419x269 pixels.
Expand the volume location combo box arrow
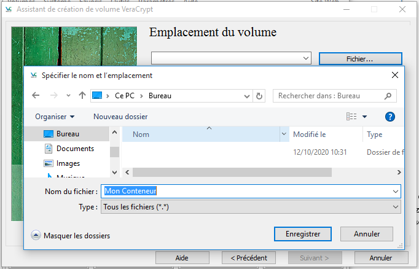(306, 58)
